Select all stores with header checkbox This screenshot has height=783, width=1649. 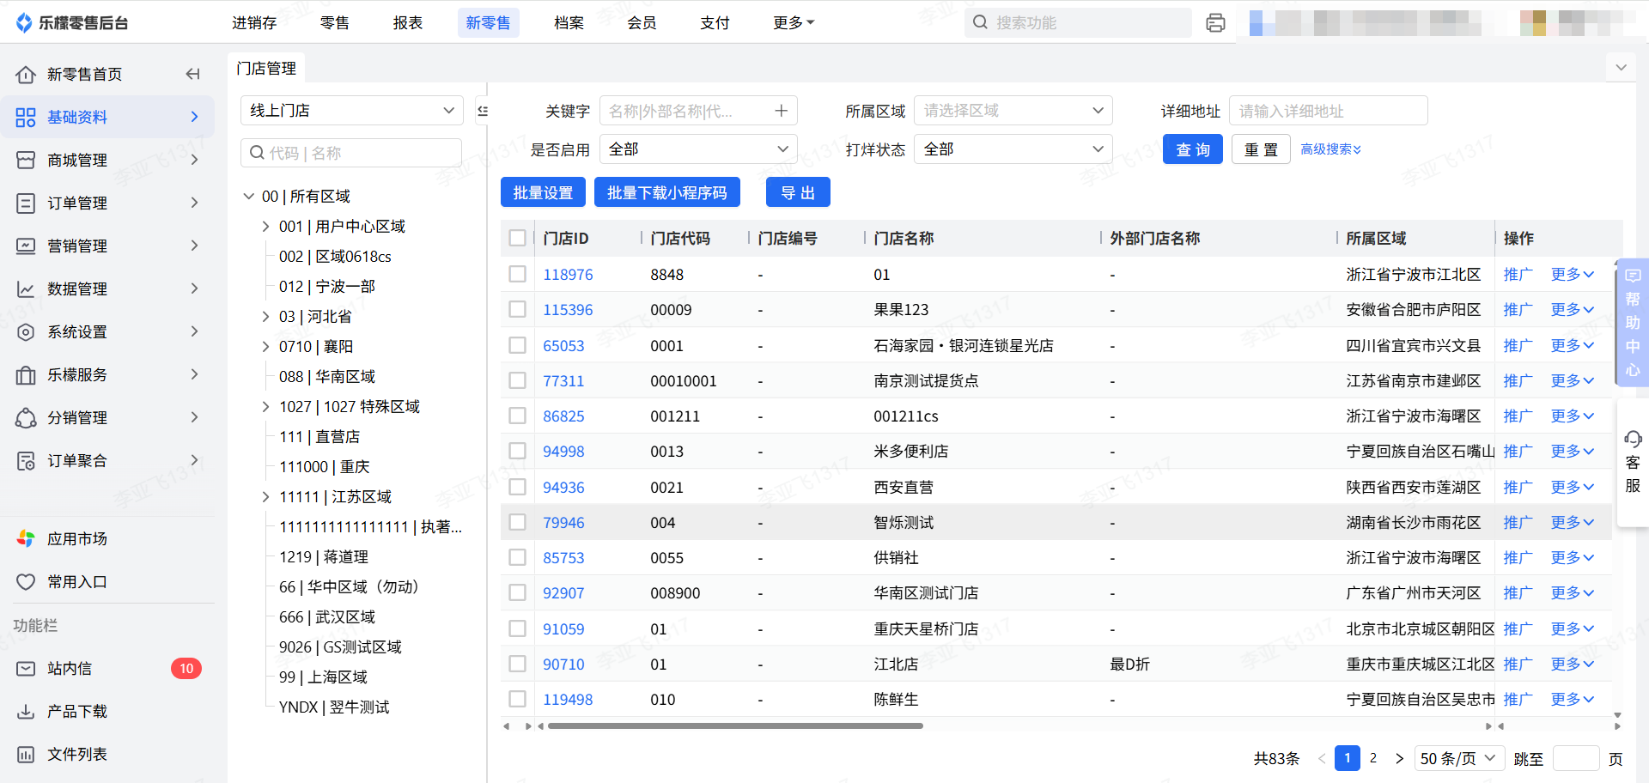click(517, 238)
